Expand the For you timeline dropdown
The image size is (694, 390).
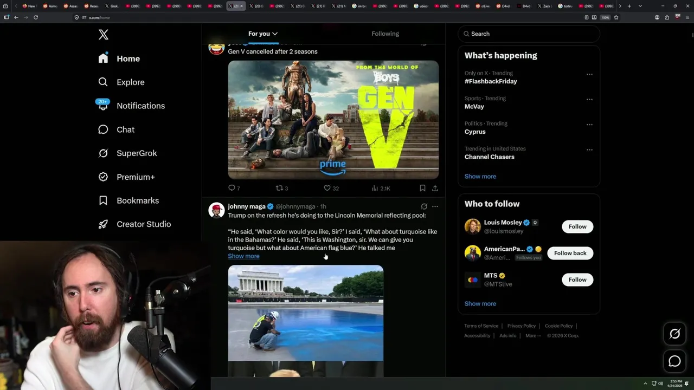pyautogui.click(x=263, y=34)
